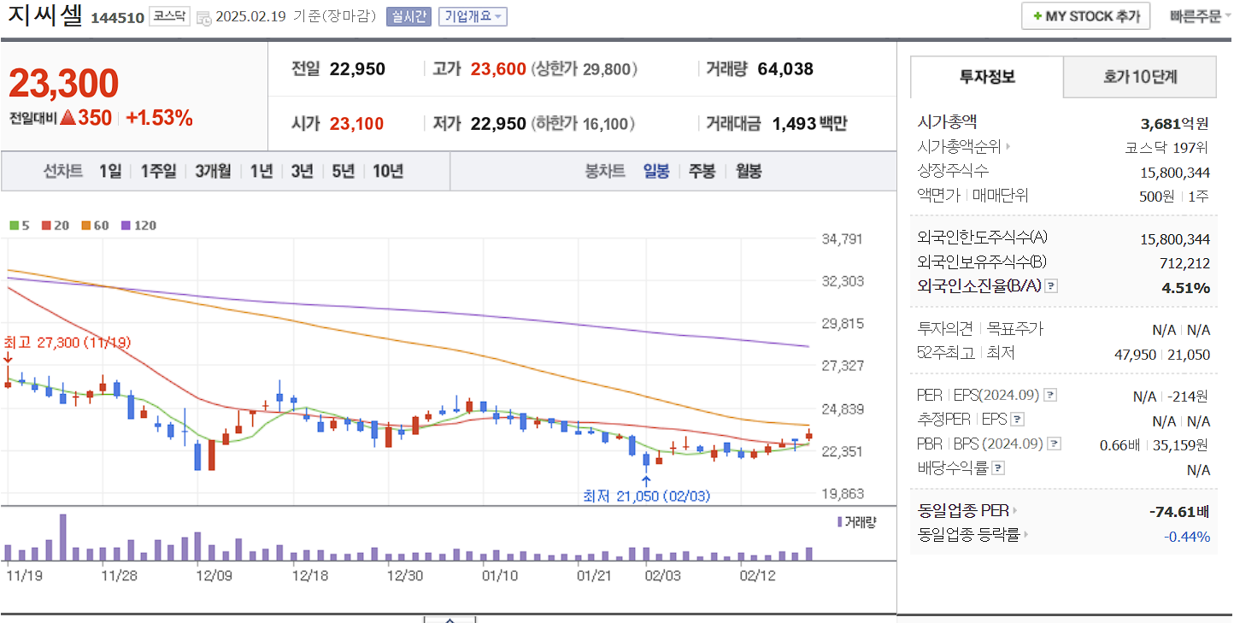Open the 외국인소진율(B/A) help tooltip icon

[x=1052, y=285]
